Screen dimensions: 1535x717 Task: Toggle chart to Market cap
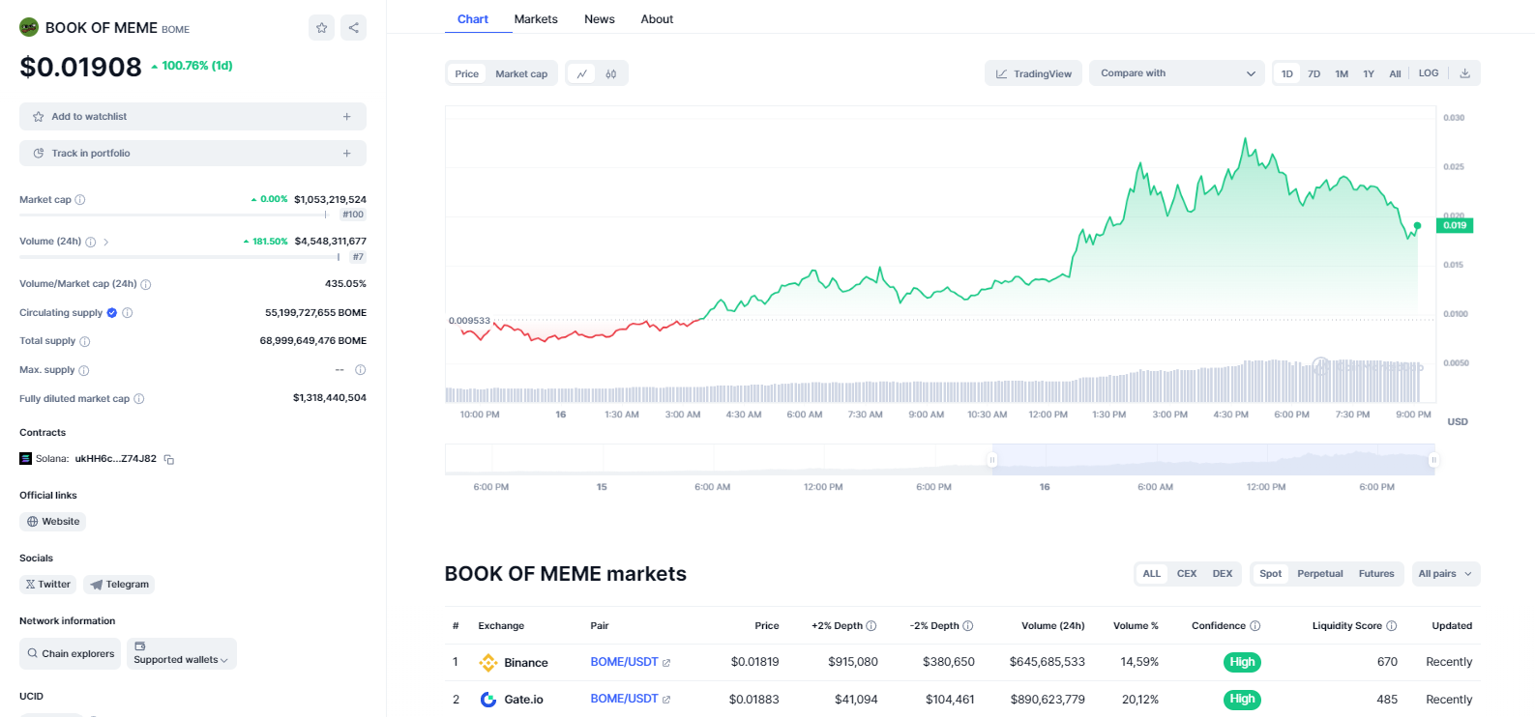[521, 73]
